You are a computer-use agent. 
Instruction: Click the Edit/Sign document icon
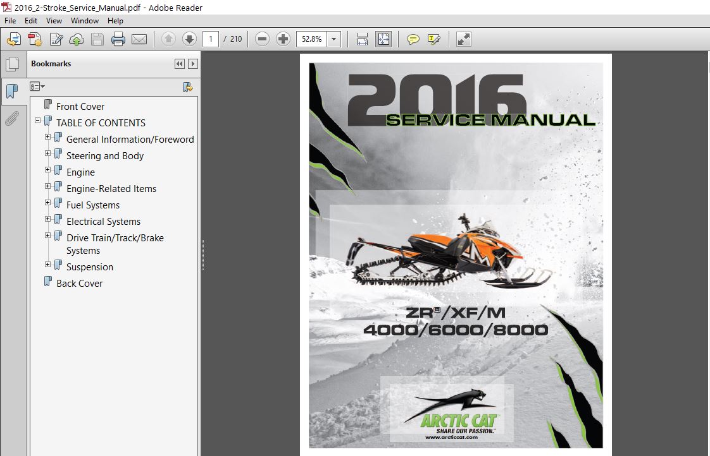(56, 39)
